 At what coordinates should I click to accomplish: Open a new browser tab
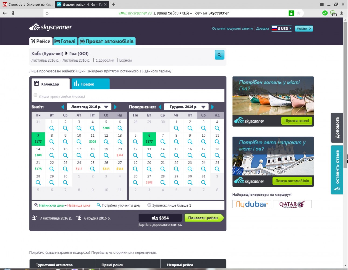tap(113, 4)
